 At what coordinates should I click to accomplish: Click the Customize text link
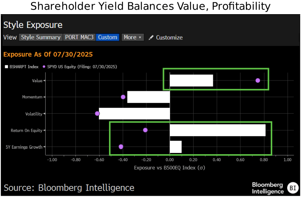pos(169,38)
